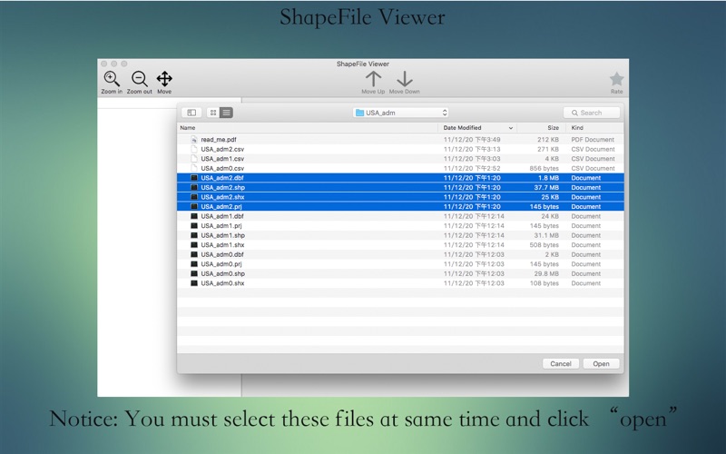This screenshot has height=454, width=726.
Task: Click the Open button
Action: point(601,364)
